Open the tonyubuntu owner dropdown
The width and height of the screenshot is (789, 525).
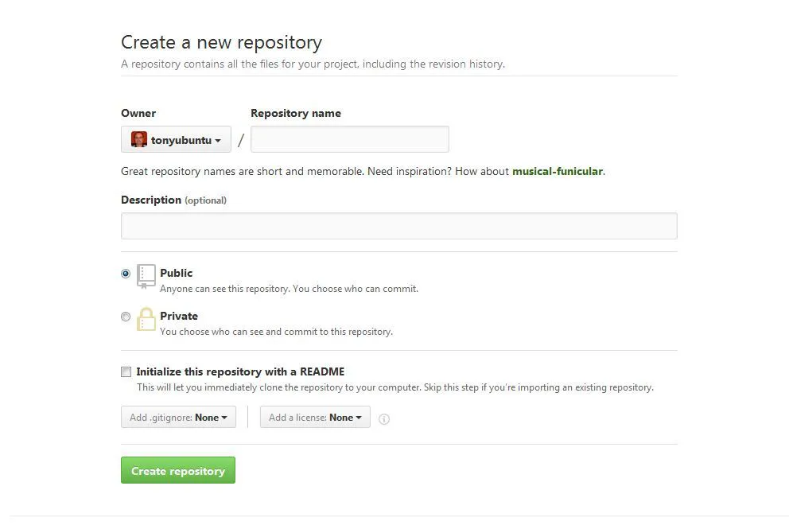[x=176, y=138]
